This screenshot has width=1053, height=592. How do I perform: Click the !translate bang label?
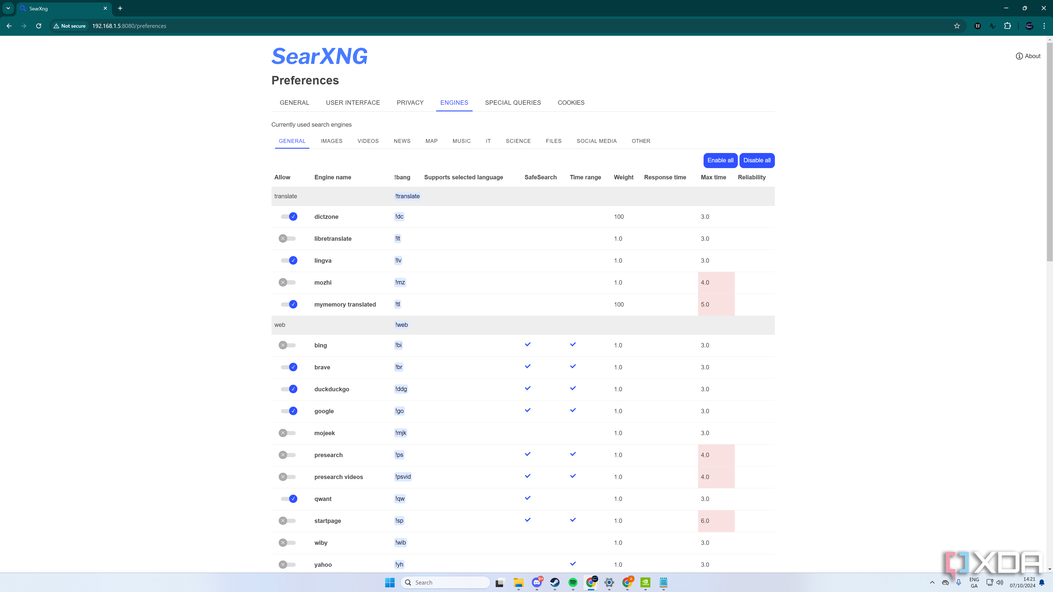[407, 196]
